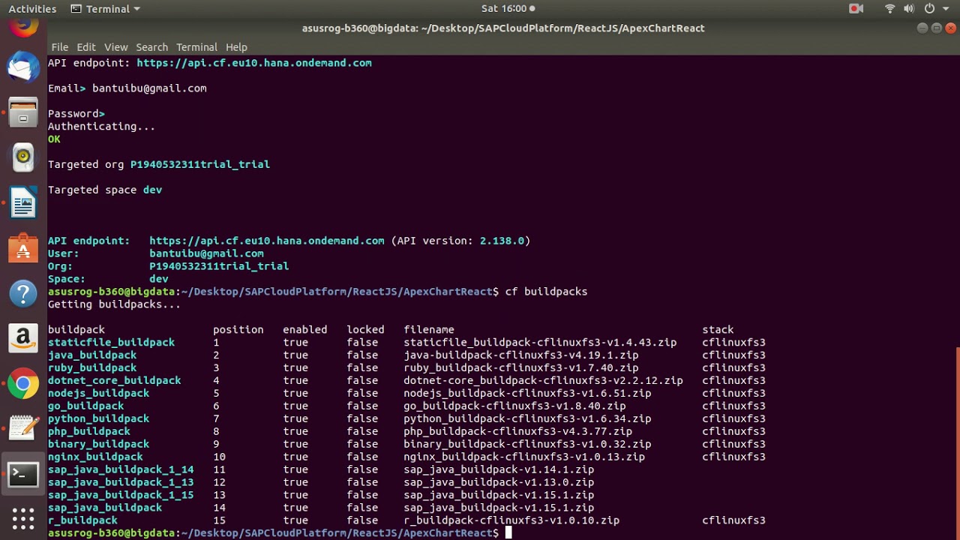Click 'sap_java_buildpack_1_13' name in the table
The image size is (960, 540).
tap(121, 482)
